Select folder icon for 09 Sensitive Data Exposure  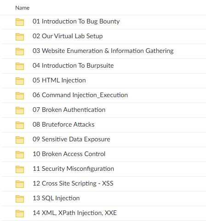click(20, 140)
